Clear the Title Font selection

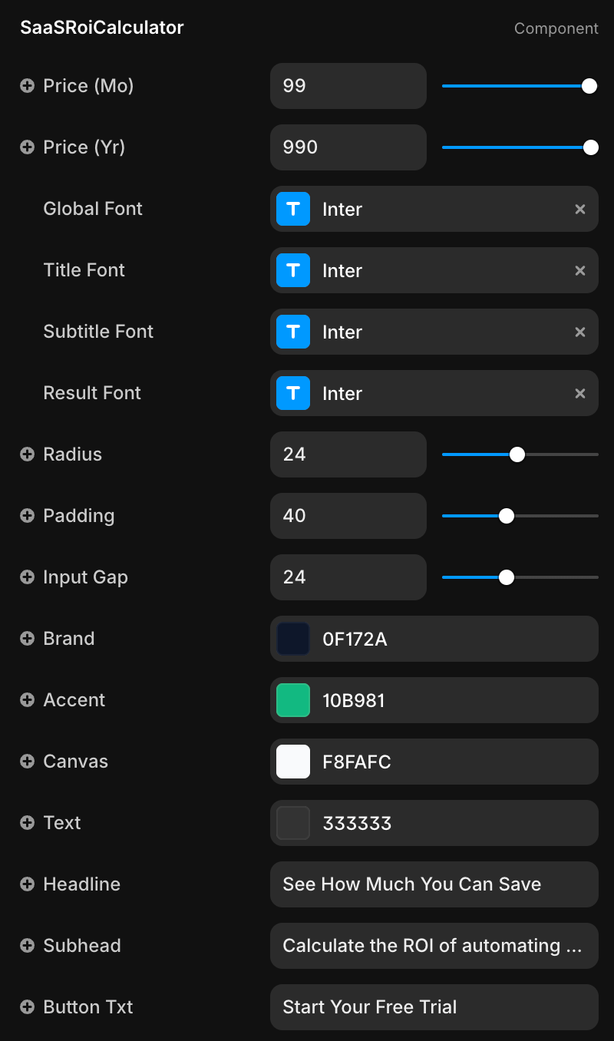(580, 270)
